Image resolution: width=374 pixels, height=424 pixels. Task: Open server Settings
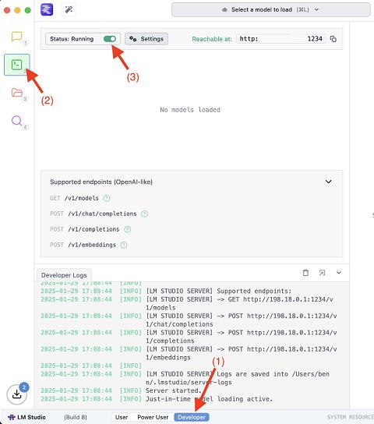point(146,39)
